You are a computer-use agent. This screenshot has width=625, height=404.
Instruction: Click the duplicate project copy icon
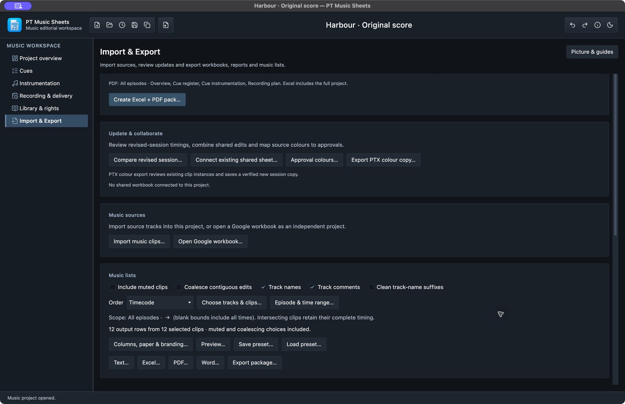coord(147,25)
